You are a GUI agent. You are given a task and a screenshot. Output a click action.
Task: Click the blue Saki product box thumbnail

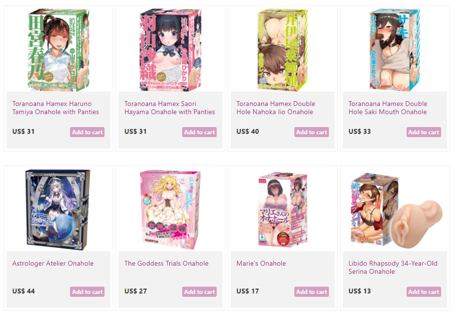point(395,50)
